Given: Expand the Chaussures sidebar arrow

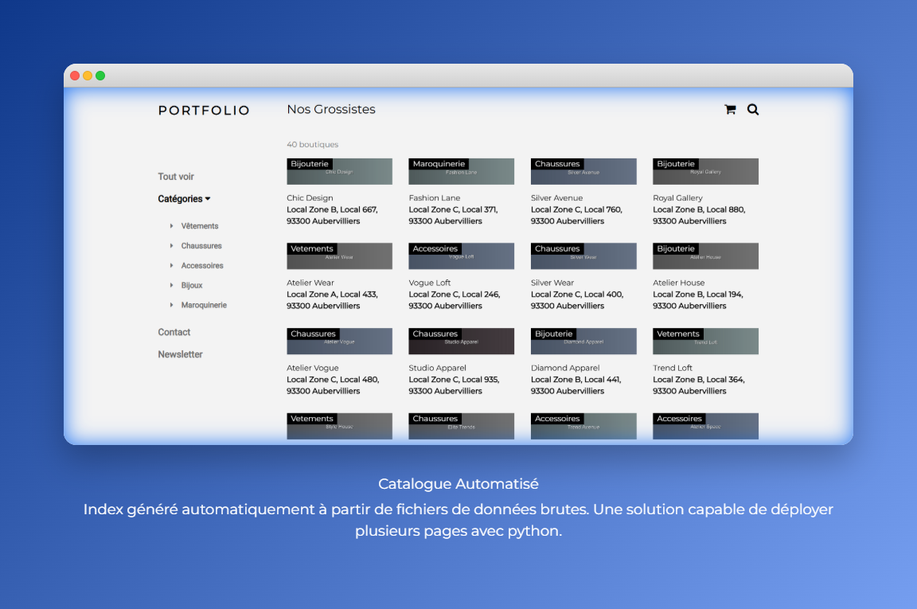Looking at the screenshot, I should point(171,246).
